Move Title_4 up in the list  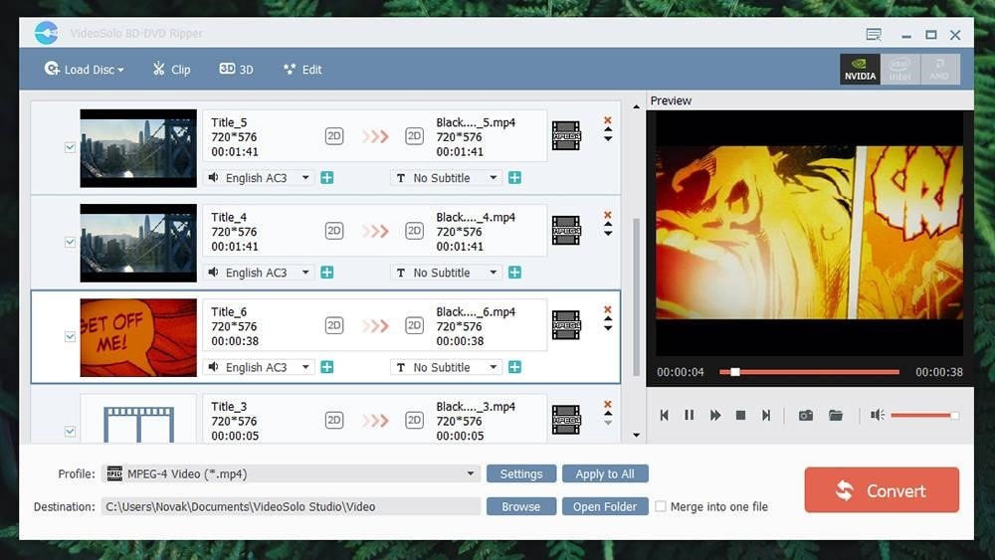click(608, 225)
